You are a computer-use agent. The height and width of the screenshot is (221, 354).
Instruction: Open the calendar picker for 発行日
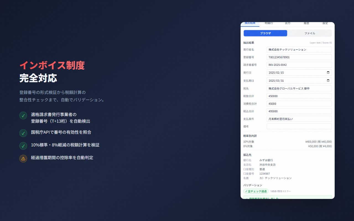tap(328, 73)
